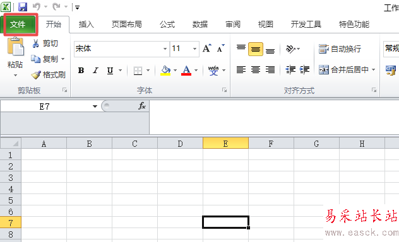Click the Select All corner triangle
Image resolution: width=399 pixels, height=242 pixels.
click(11, 143)
